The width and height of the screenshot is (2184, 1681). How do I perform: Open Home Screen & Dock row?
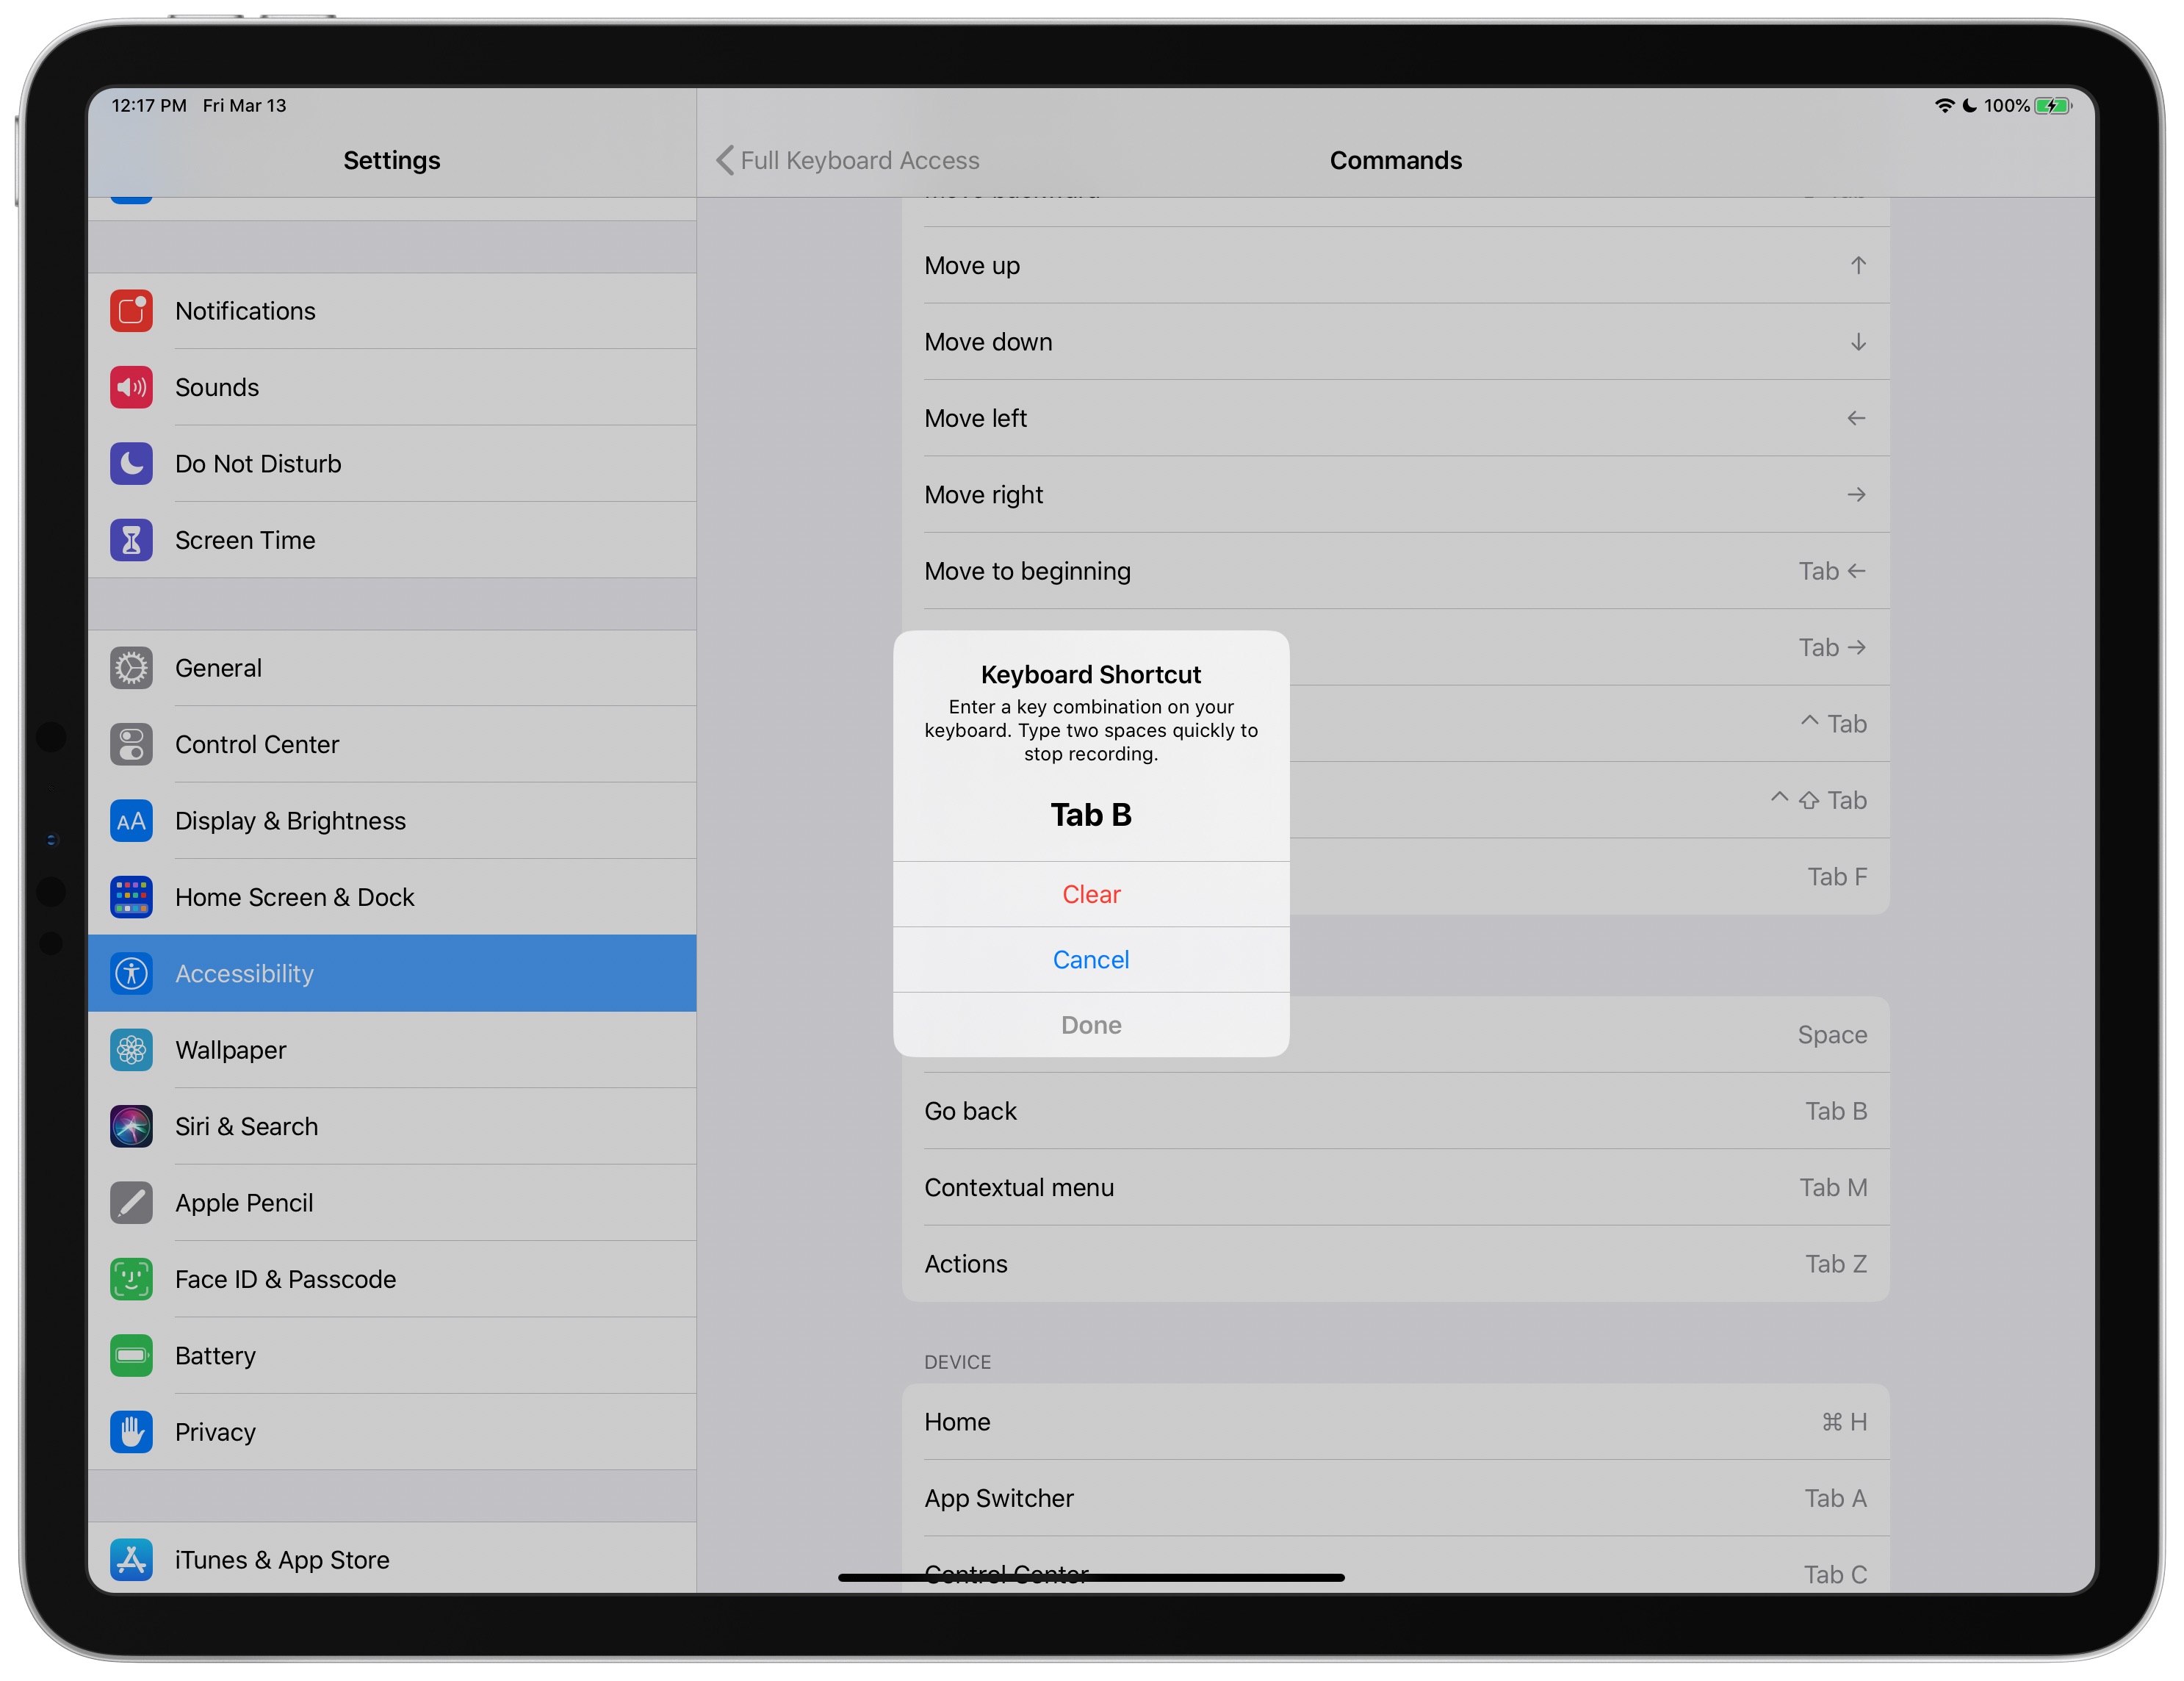(x=392, y=897)
